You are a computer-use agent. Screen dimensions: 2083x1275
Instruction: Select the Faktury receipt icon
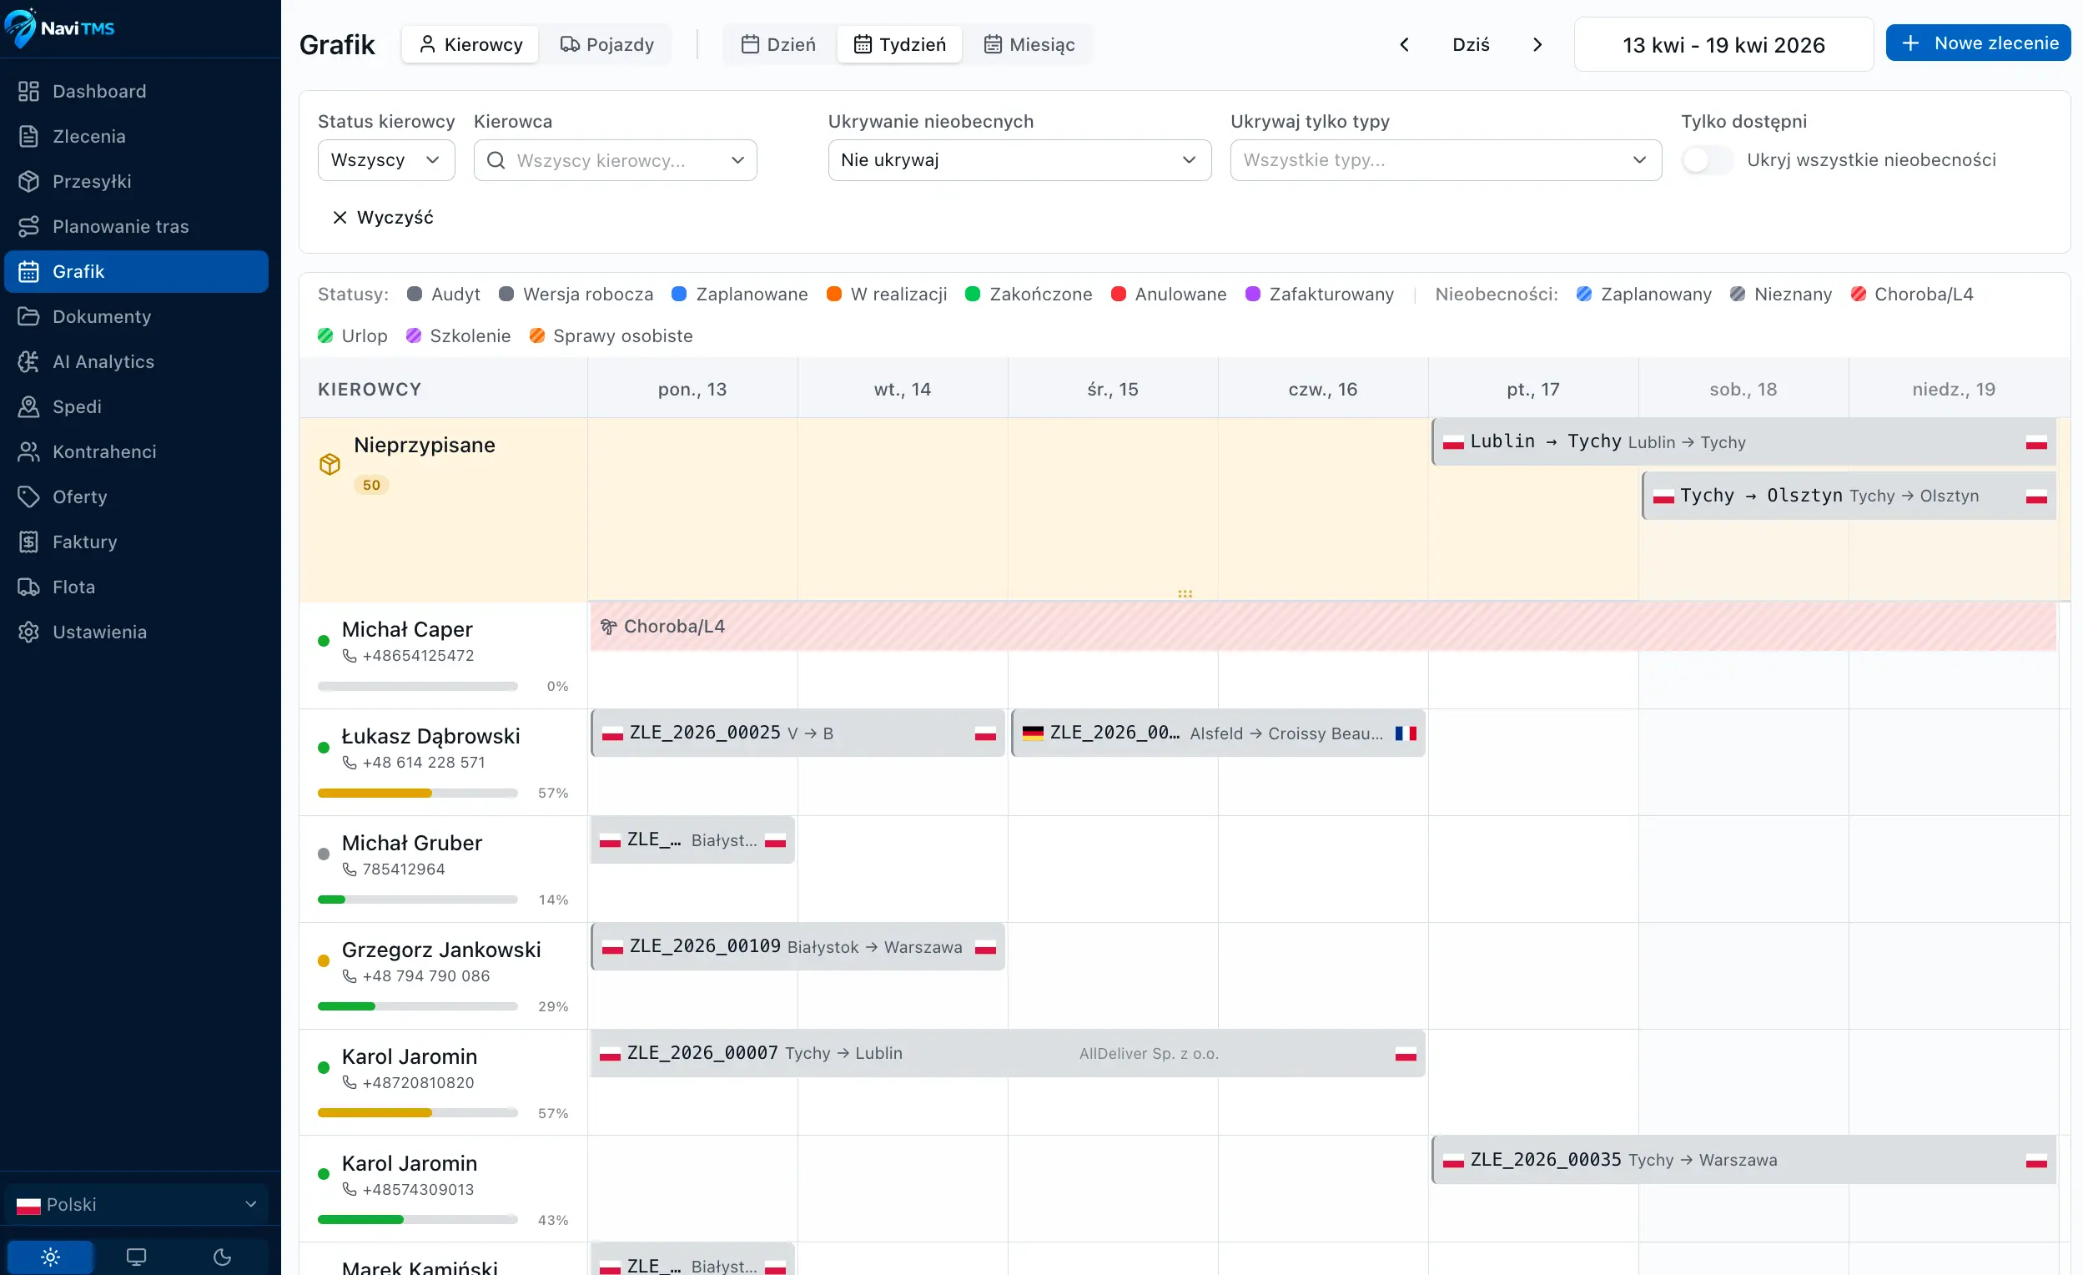point(28,542)
